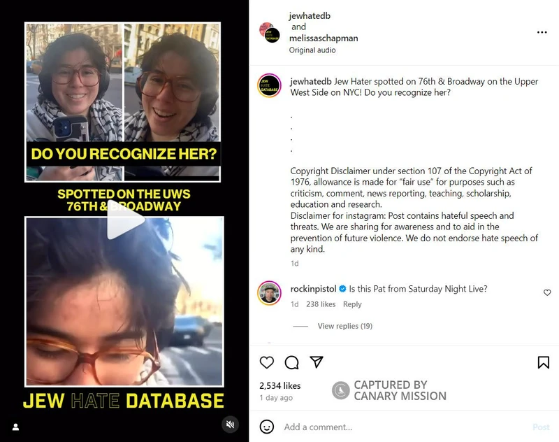
Task: Open comments with the speech bubble icon
Action: tap(291, 362)
